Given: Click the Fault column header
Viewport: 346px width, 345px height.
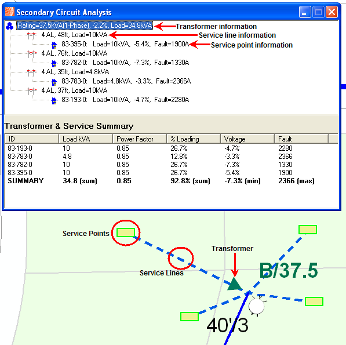Looking at the screenshot, I should 301,139.
